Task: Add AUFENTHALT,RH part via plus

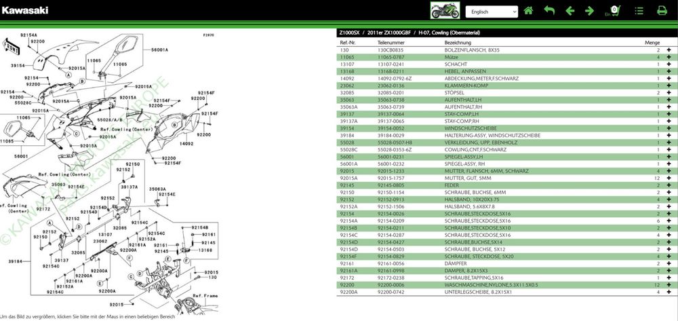Action: pos(669,107)
